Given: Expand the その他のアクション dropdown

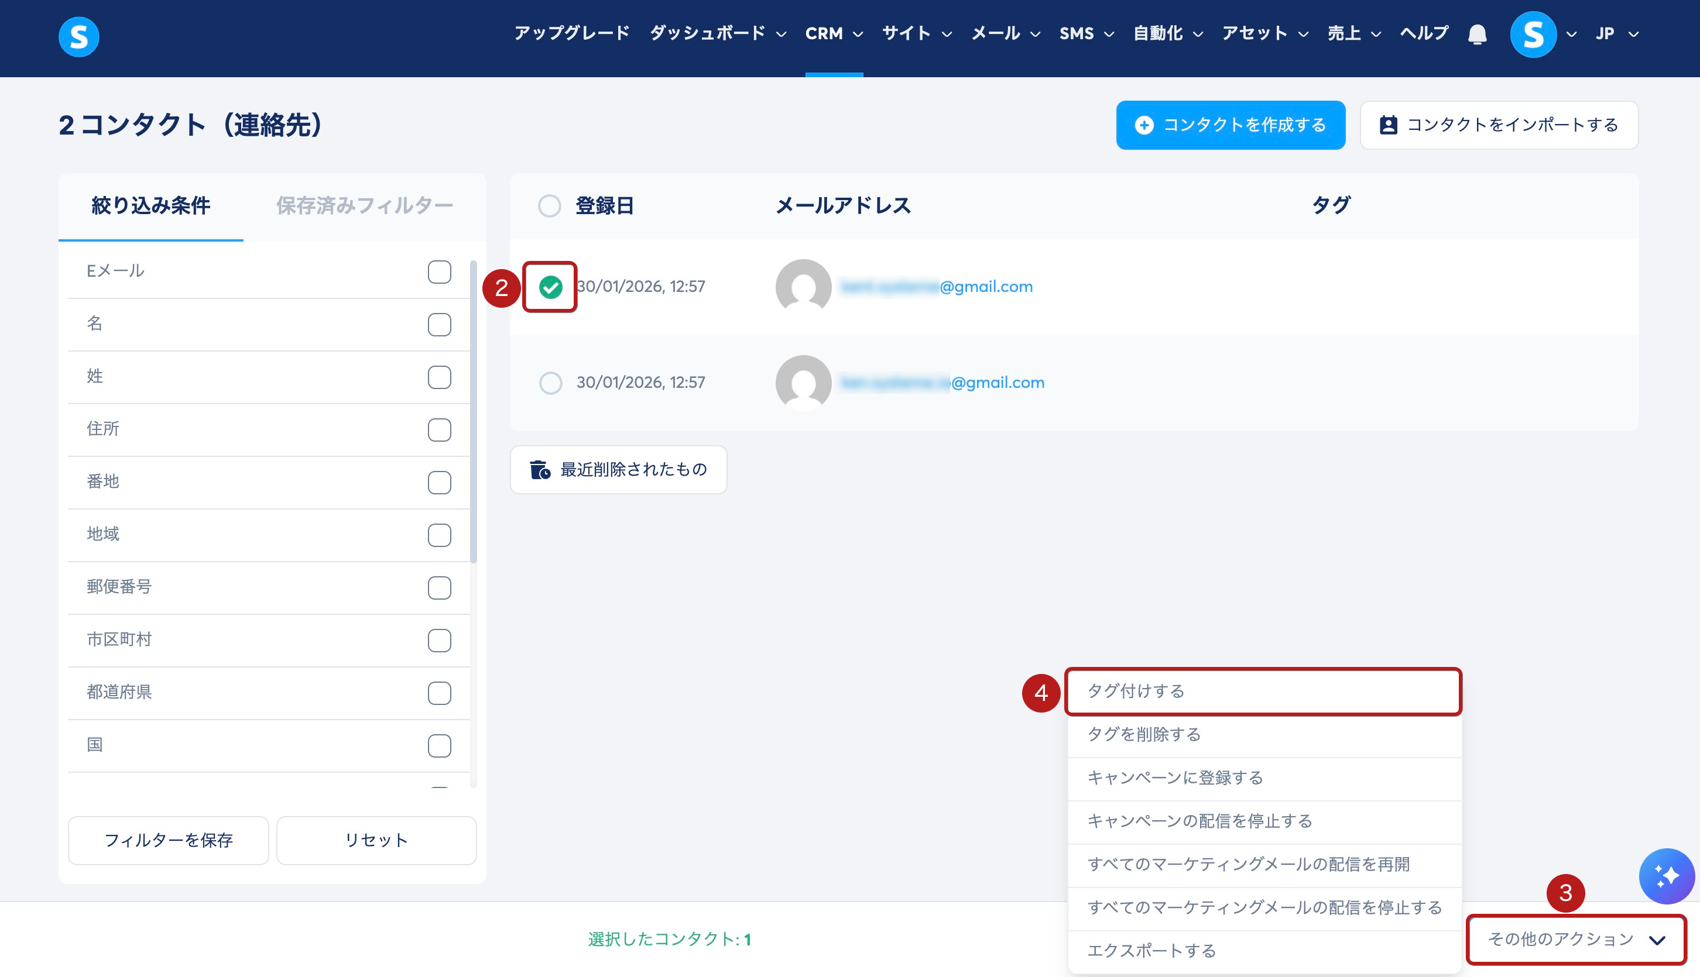Looking at the screenshot, I should tap(1575, 939).
